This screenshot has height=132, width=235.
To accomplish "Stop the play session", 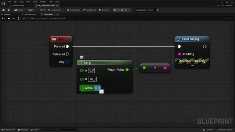I will tap(122, 10).
